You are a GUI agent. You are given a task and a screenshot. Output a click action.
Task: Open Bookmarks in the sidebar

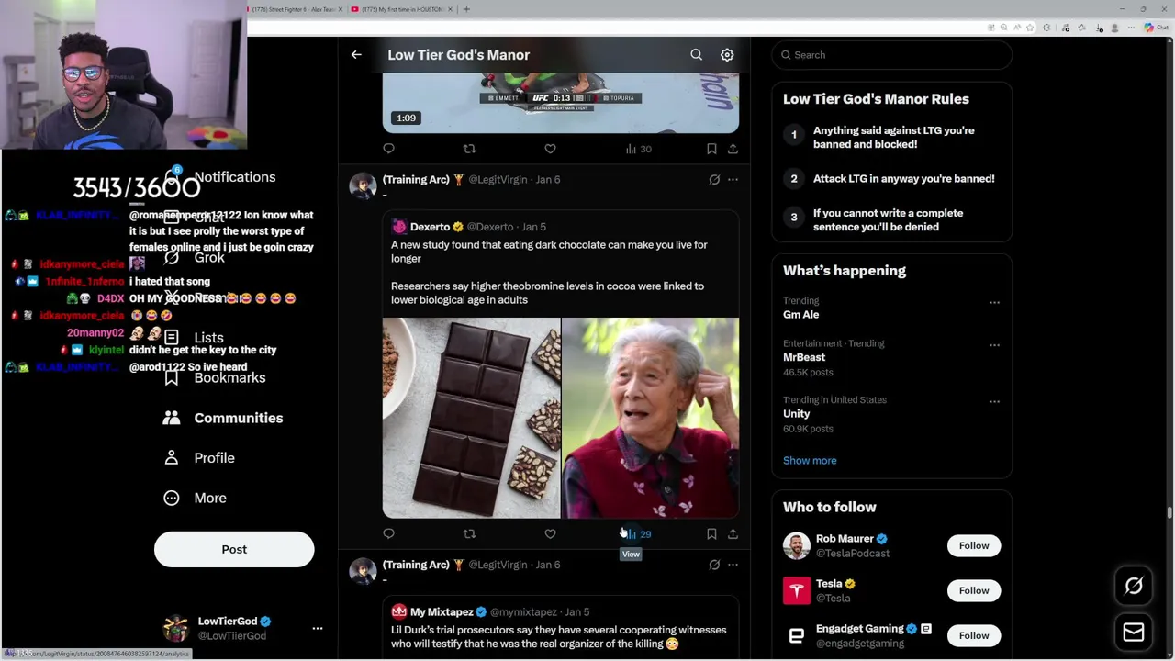[x=215, y=377]
